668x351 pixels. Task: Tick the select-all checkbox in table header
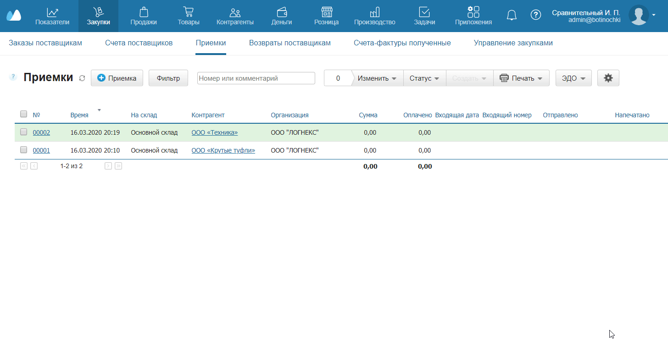coord(24,114)
